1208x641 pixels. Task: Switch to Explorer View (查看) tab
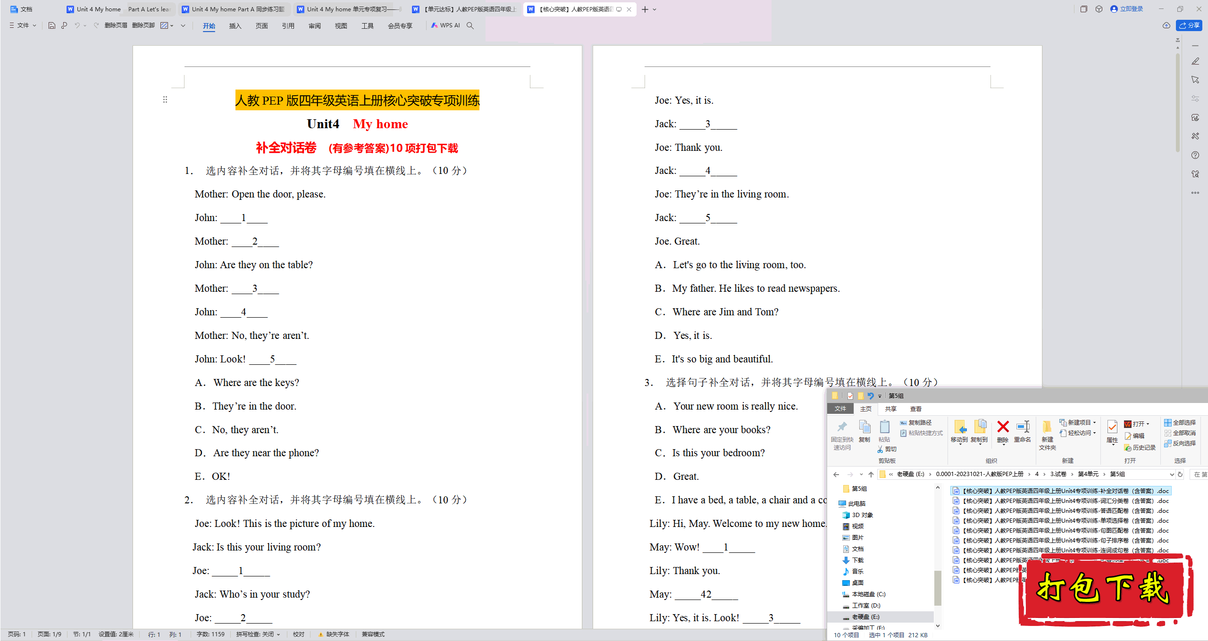[x=915, y=409]
